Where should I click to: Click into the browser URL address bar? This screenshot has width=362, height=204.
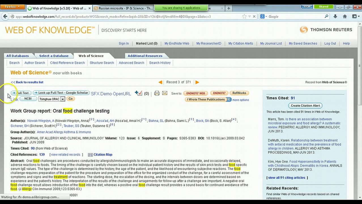pyautogui.click(x=127, y=16)
